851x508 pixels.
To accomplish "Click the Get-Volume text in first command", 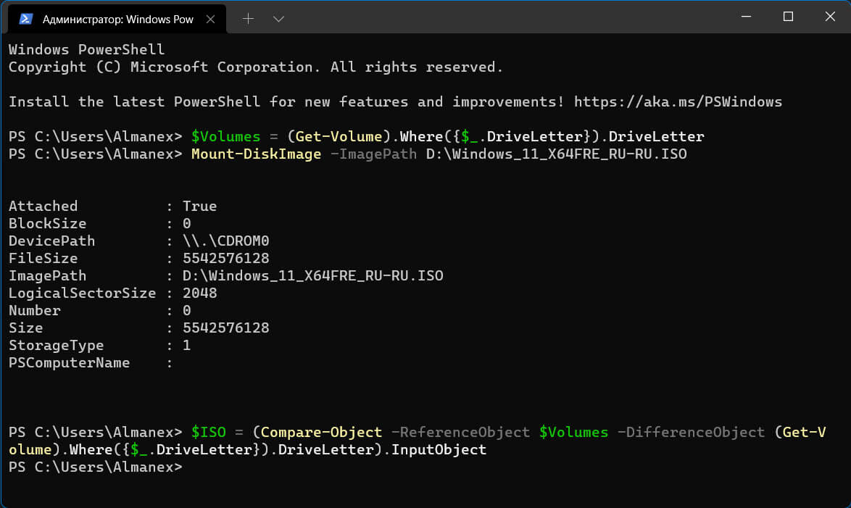I will 339,137.
